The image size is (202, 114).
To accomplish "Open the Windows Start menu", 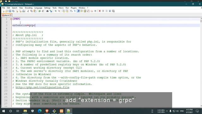I will pos(3,111).
